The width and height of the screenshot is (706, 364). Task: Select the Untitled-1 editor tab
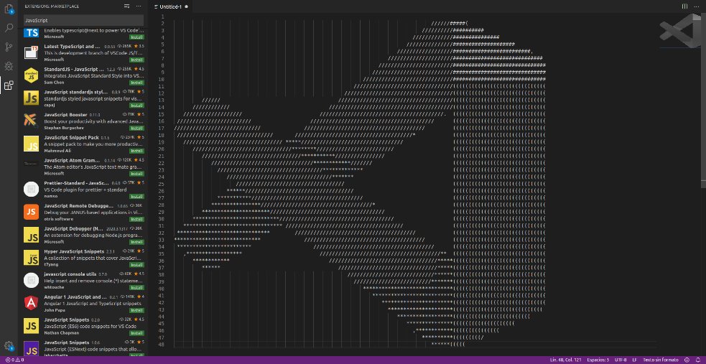(171, 6)
